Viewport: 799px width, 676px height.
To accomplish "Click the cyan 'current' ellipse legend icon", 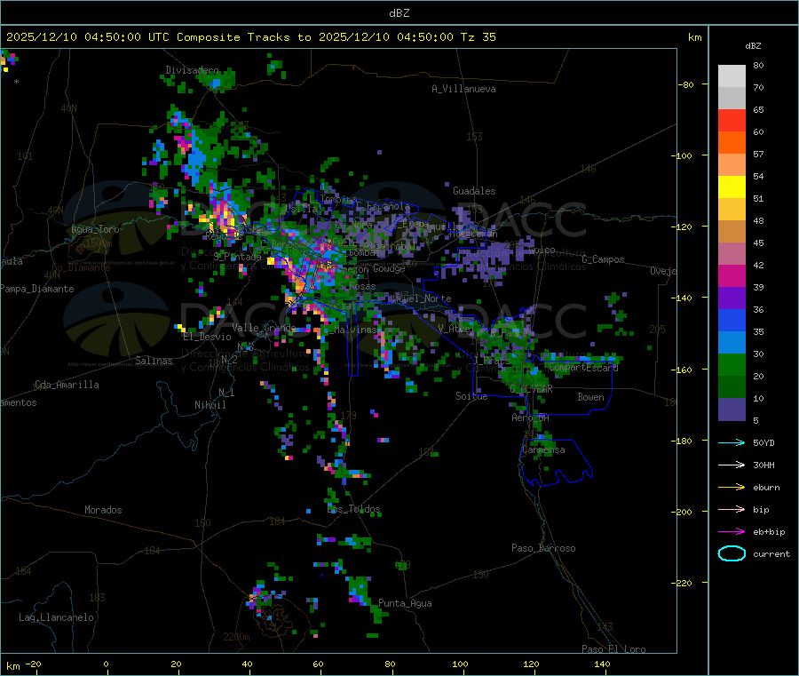I will point(732,553).
